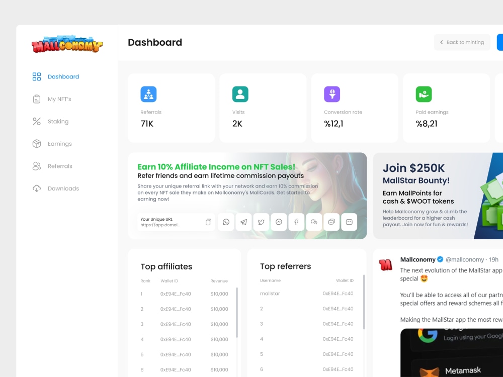The image size is (503, 377).
Task: Click the Staking percent icon
Action: pos(37,122)
